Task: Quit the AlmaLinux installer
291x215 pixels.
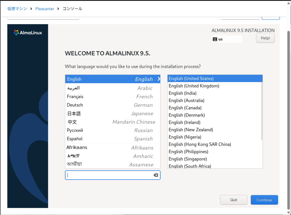Action: (234, 200)
